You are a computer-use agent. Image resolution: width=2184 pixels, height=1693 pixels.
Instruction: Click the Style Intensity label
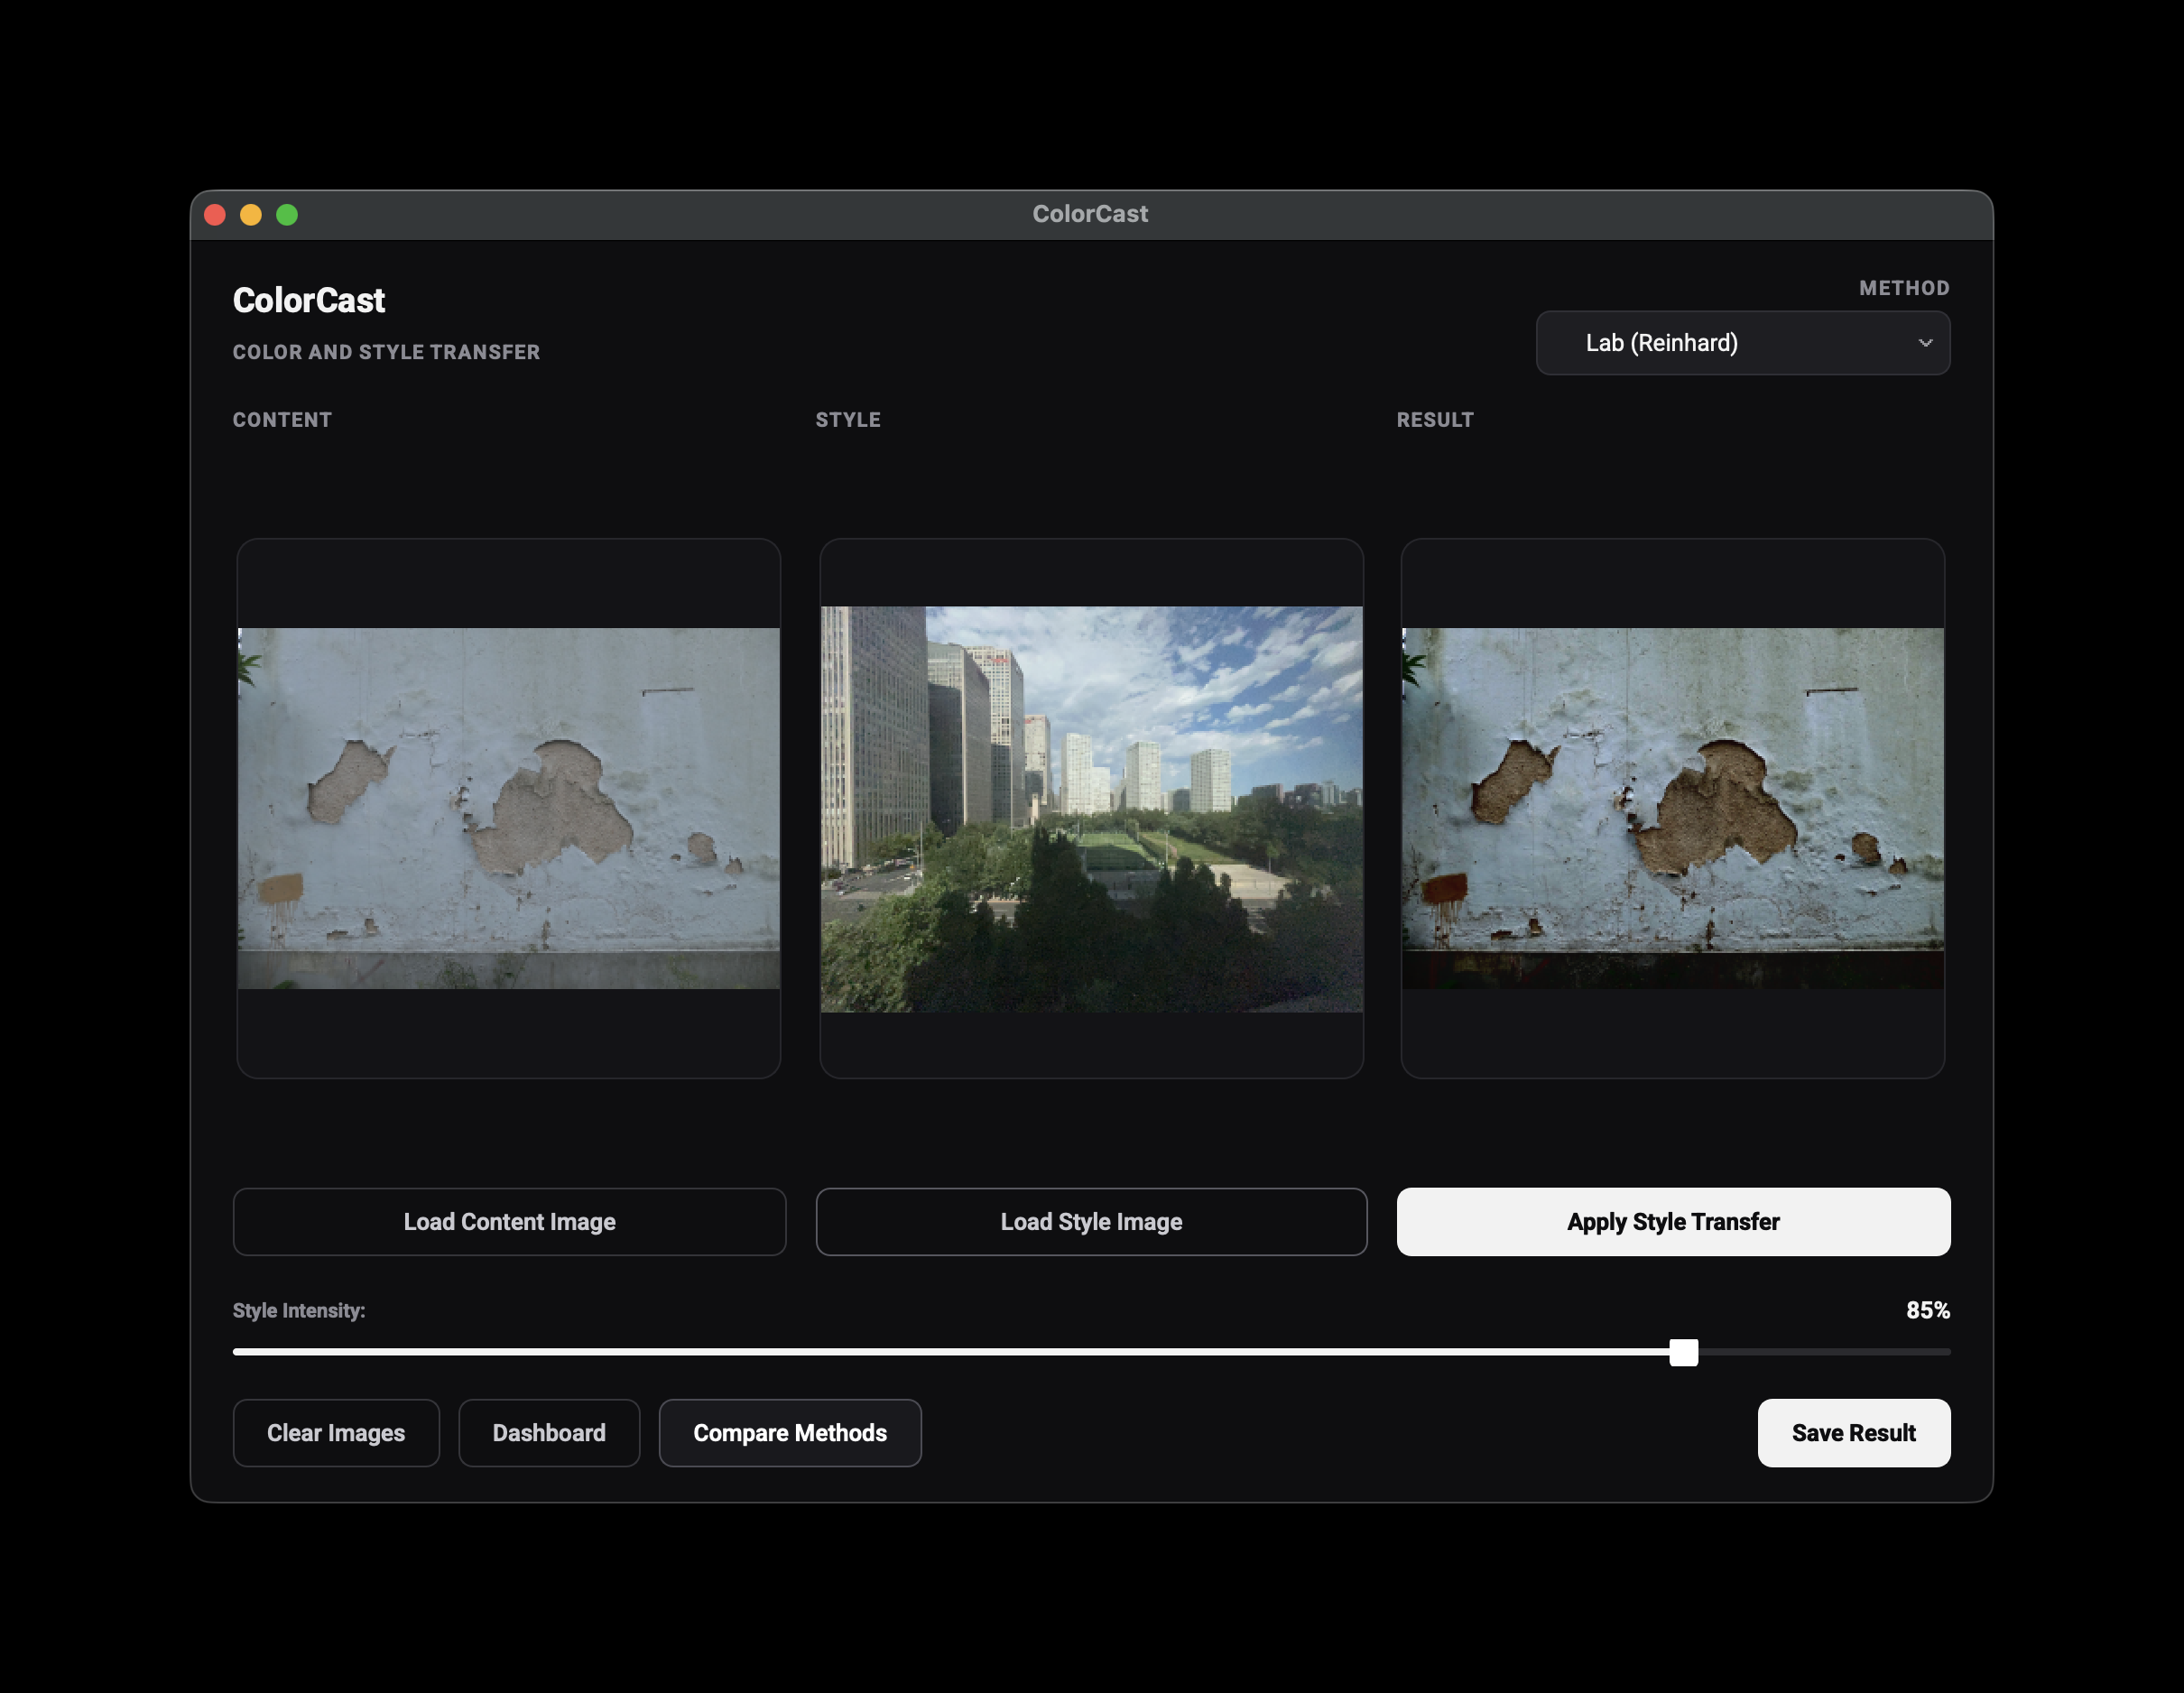[x=299, y=1310]
